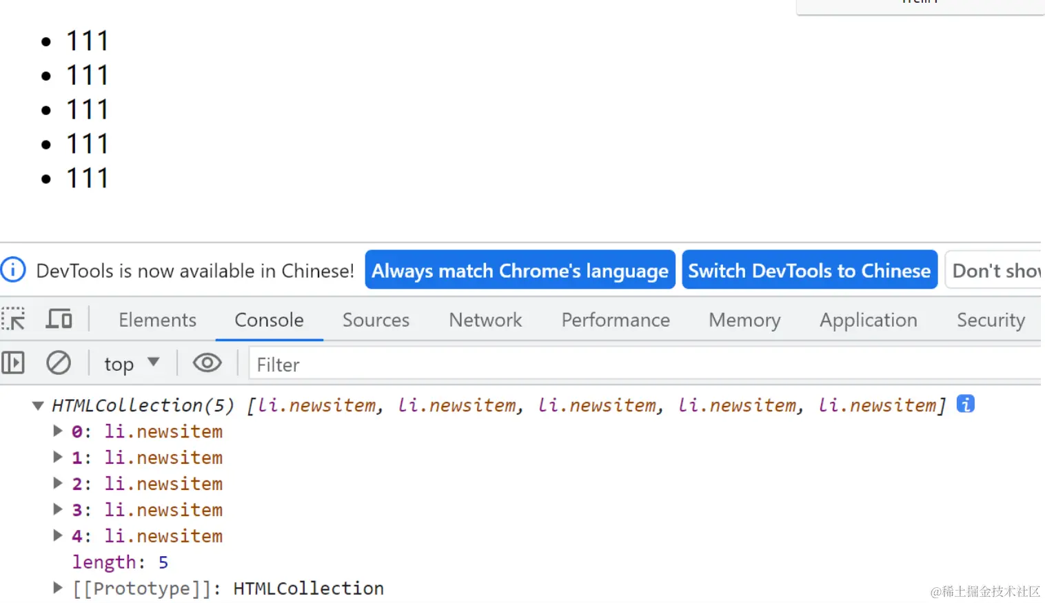Click the HTMLCollection(5) summary text
The height and width of the screenshot is (603, 1045).
click(x=143, y=405)
